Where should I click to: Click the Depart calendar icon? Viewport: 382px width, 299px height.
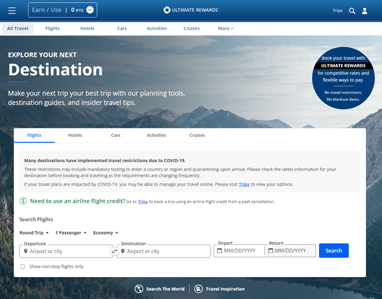220,251
